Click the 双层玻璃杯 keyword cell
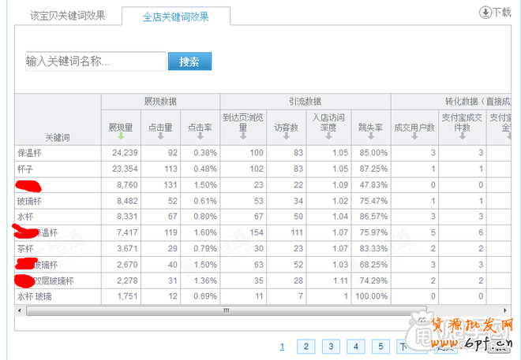This screenshot has height=360, width=521. point(58,281)
